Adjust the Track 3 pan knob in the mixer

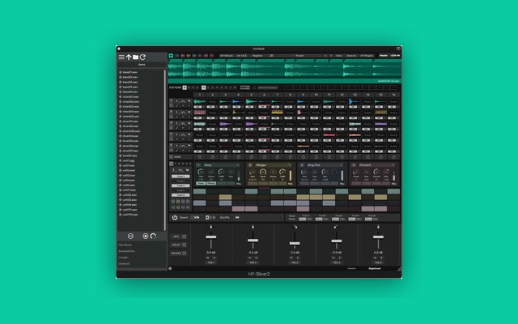tap(295, 227)
